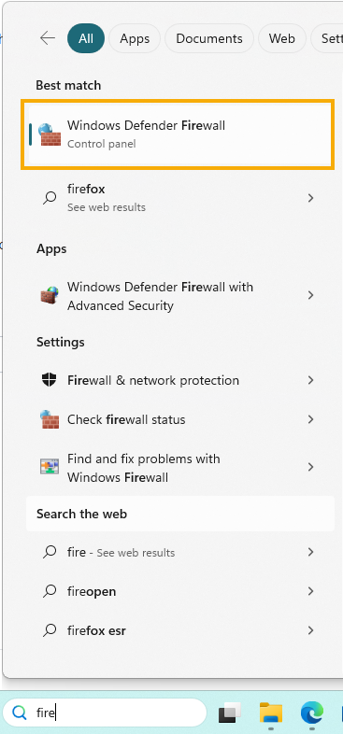Launch Microsoft Edge from the taskbar
This screenshot has height=734, width=343.
[x=312, y=713]
